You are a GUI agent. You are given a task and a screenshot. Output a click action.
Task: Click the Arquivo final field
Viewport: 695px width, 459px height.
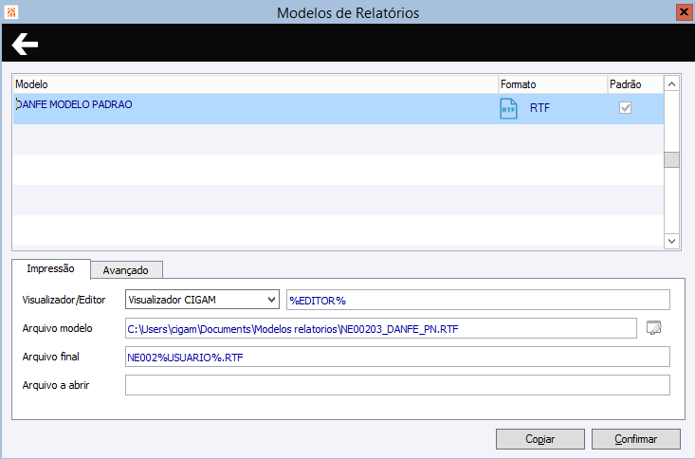click(397, 357)
